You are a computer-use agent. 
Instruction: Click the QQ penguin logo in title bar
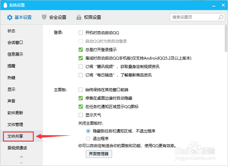(x=5, y=5)
